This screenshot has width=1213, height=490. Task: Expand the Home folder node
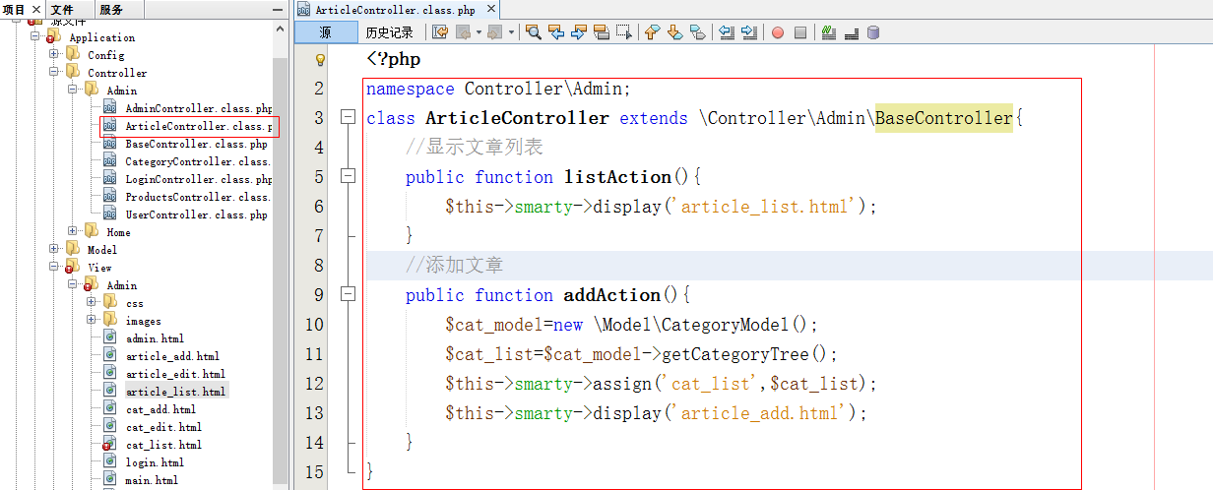[x=73, y=231]
